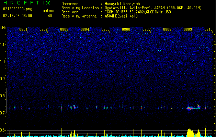Click the Observer label
Screen dimensions: 216x137
pyautogui.click(x=70, y=4)
